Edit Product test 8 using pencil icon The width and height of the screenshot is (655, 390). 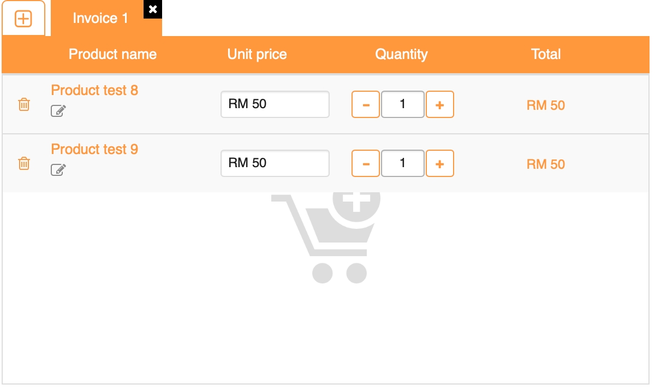58,111
